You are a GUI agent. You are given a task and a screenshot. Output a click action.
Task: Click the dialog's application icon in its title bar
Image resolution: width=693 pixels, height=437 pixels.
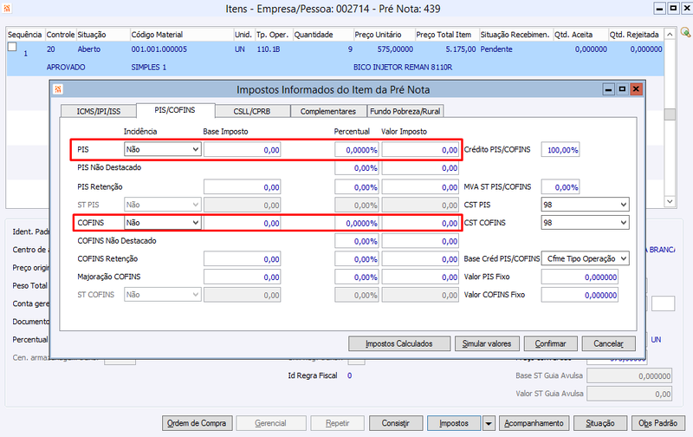pos(58,89)
